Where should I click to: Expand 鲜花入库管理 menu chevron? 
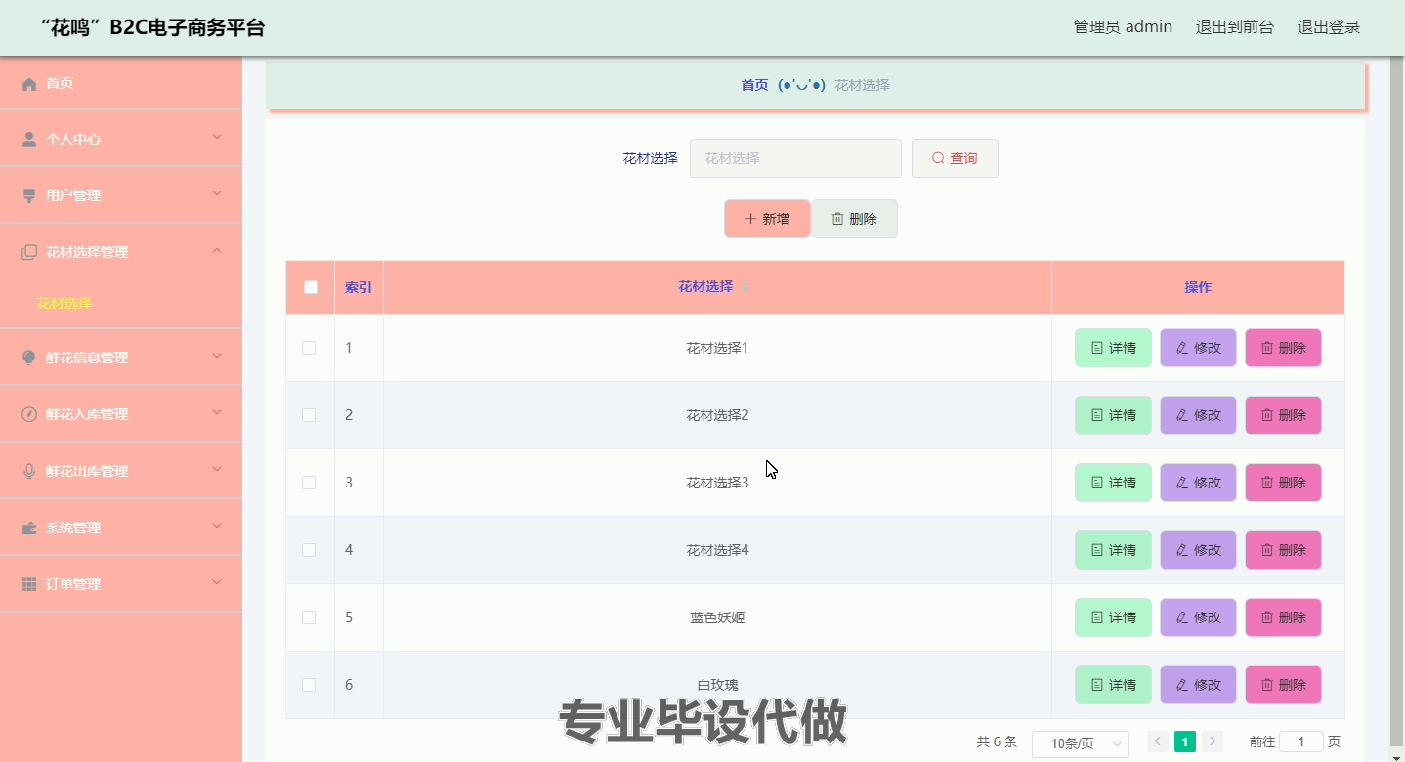pos(217,412)
